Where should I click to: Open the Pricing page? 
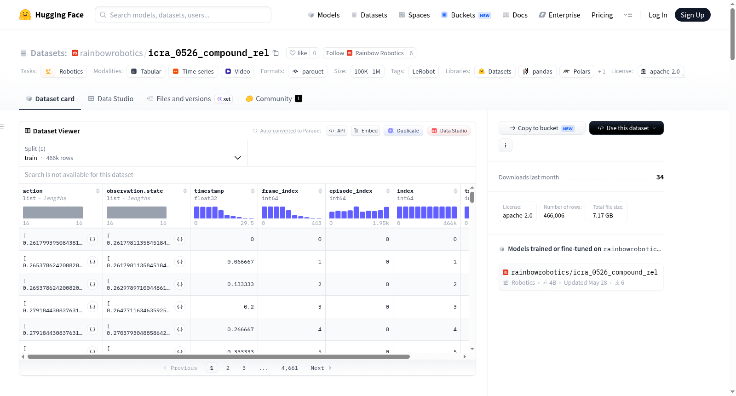602,15
